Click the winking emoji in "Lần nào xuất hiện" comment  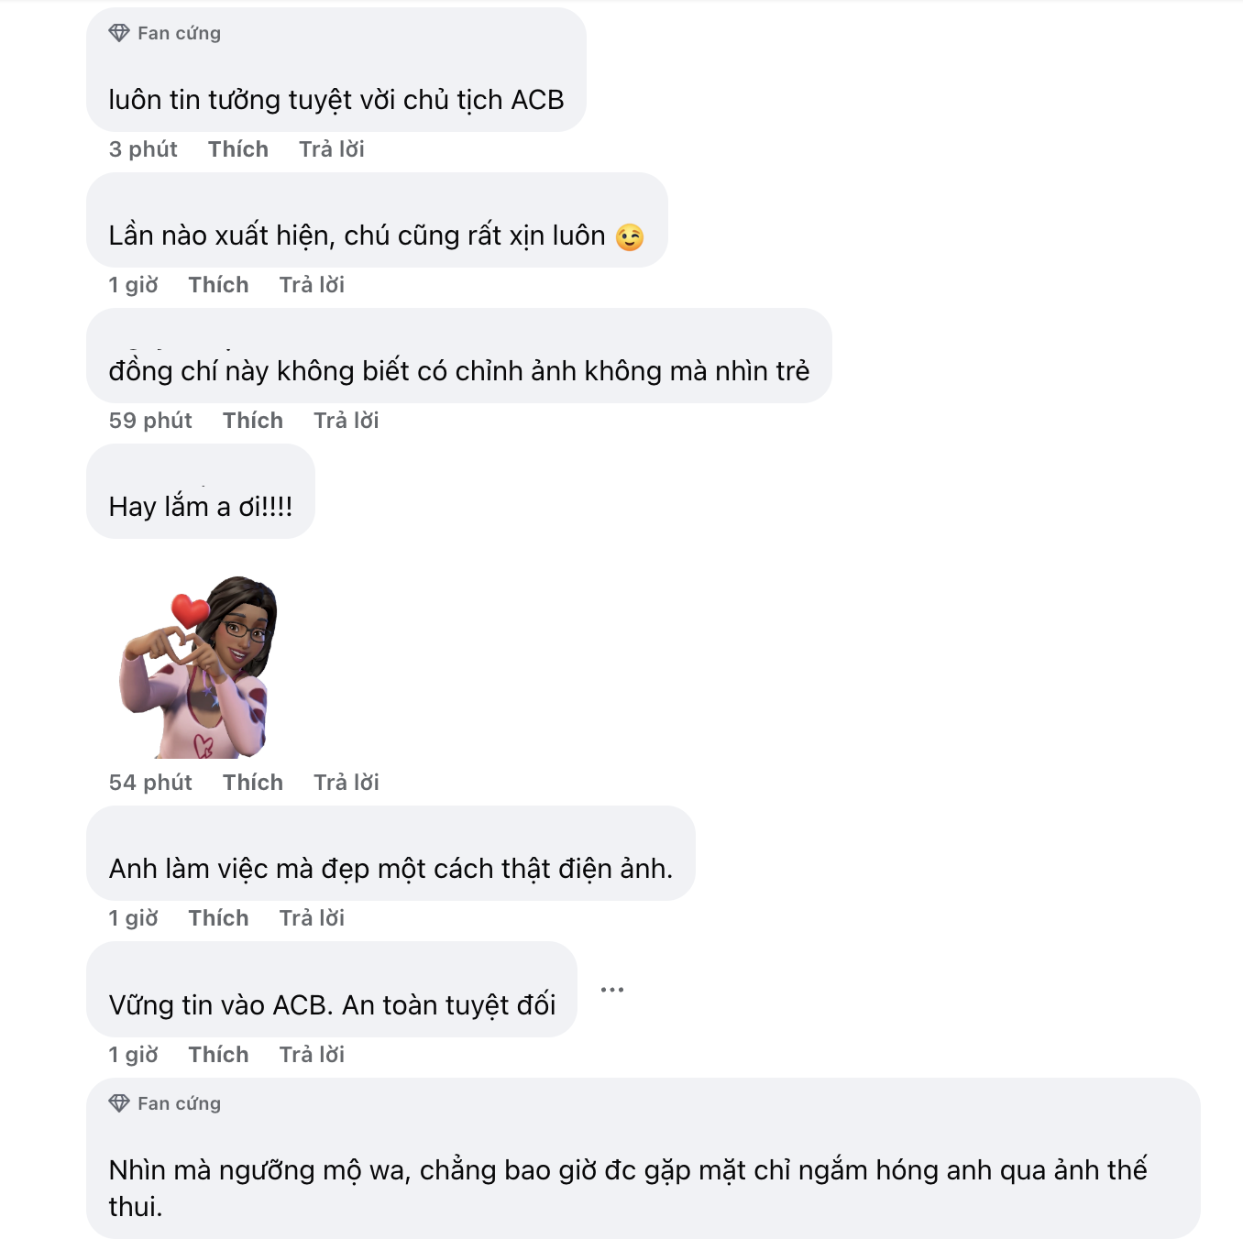(x=630, y=237)
